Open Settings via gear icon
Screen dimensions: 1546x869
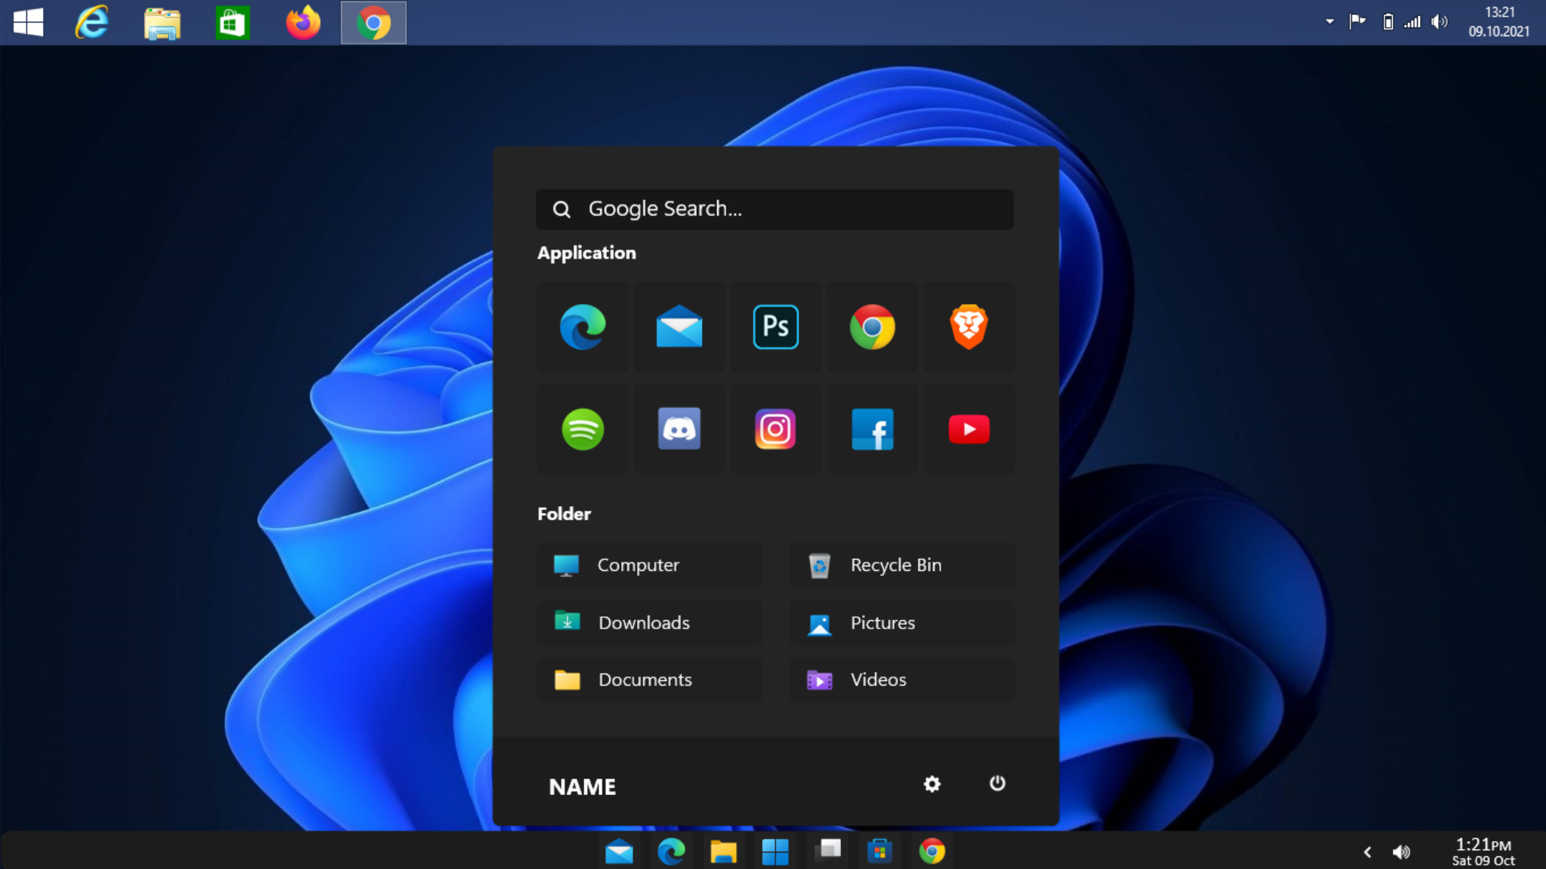click(932, 783)
